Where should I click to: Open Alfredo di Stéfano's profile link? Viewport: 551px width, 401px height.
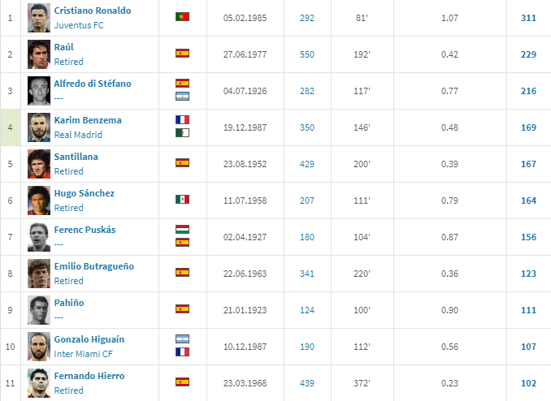[x=92, y=84]
